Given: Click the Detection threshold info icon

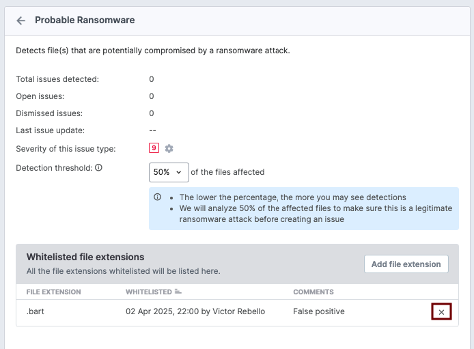Looking at the screenshot, I should click(x=98, y=167).
